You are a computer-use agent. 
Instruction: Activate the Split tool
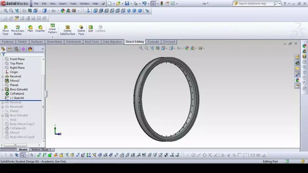pyautogui.click(x=90, y=28)
